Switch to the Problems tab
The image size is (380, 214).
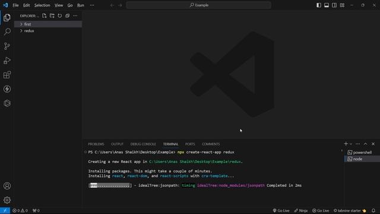pos(96,144)
